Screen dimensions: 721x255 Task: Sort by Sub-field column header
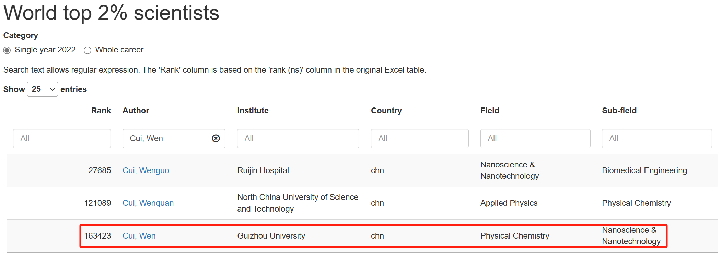tap(619, 111)
